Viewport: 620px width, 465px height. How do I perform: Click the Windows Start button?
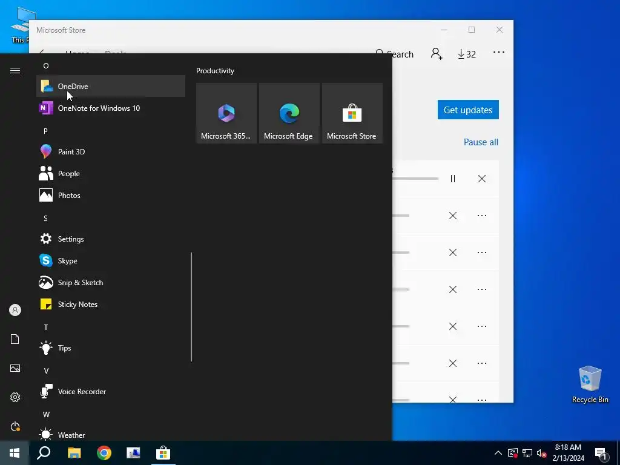15,453
